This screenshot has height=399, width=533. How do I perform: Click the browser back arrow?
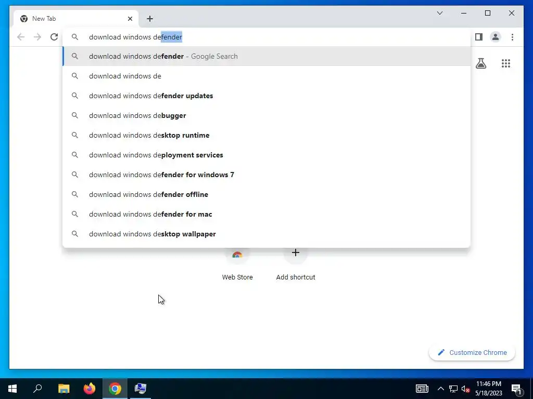pyautogui.click(x=21, y=37)
